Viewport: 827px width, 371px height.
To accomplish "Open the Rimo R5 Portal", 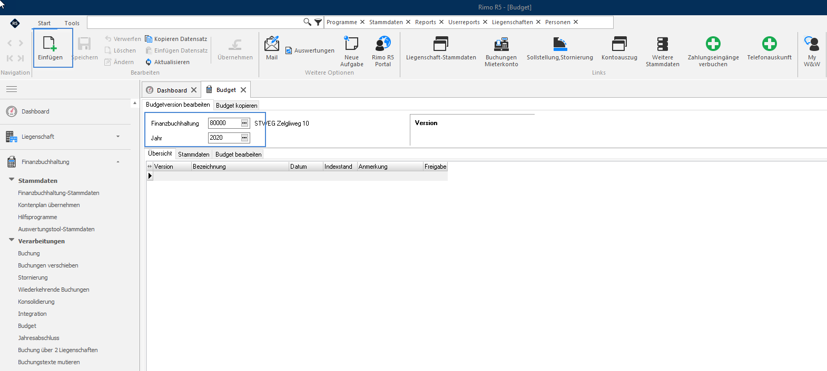I will [383, 44].
